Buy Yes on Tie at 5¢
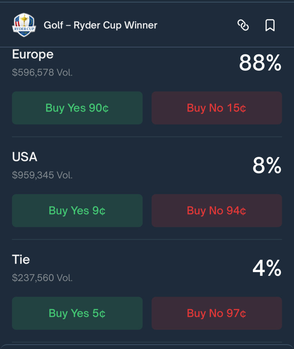Screen dimensions: 294x349 point(77,313)
